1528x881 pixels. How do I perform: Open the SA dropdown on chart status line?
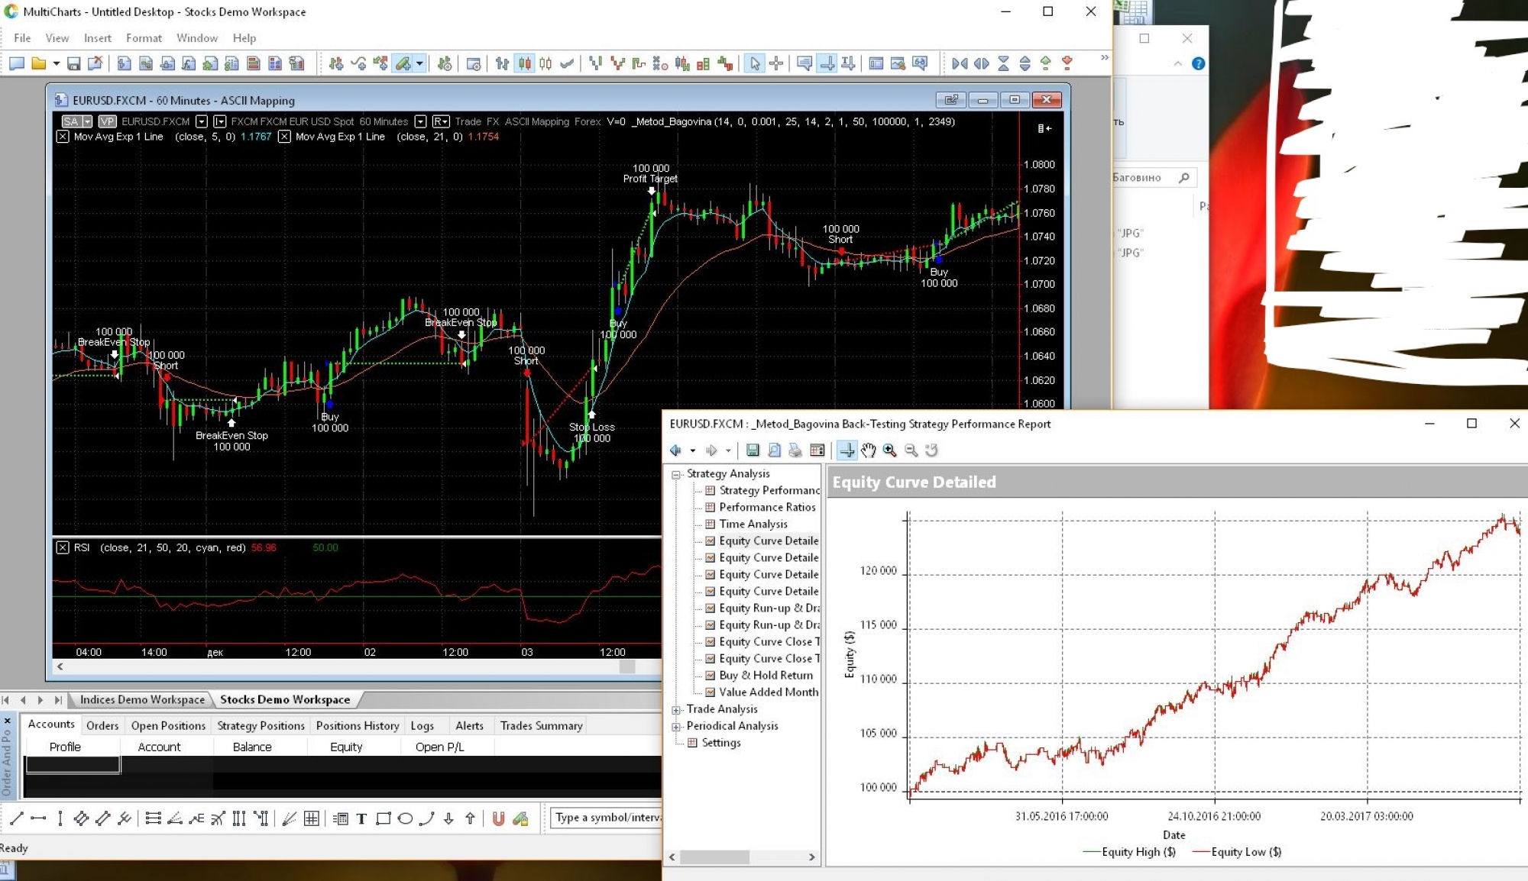point(88,121)
